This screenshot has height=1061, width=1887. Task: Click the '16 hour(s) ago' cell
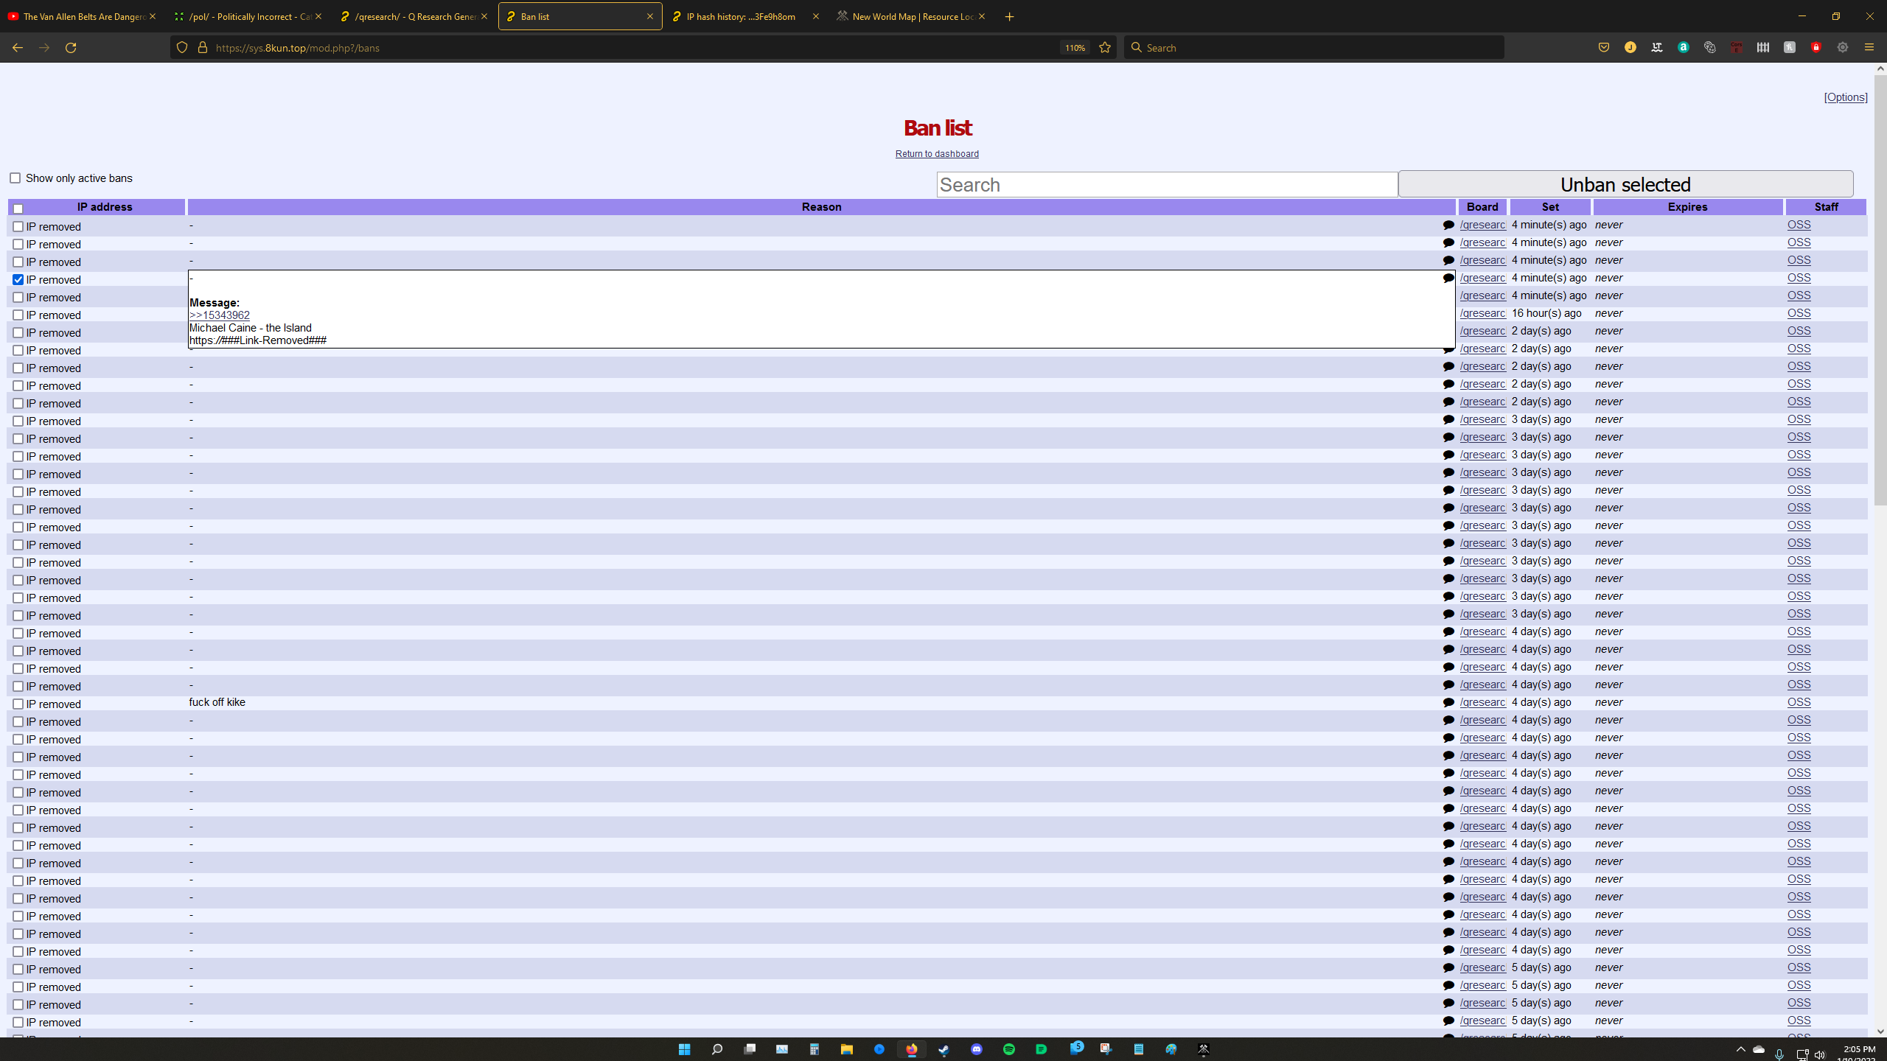coord(1546,313)
